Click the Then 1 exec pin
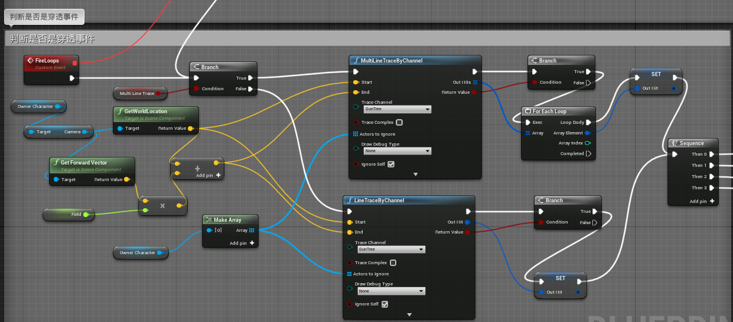The height and width of the screenshot is (322, 733). pyautogui.click(x=712, y=166)
